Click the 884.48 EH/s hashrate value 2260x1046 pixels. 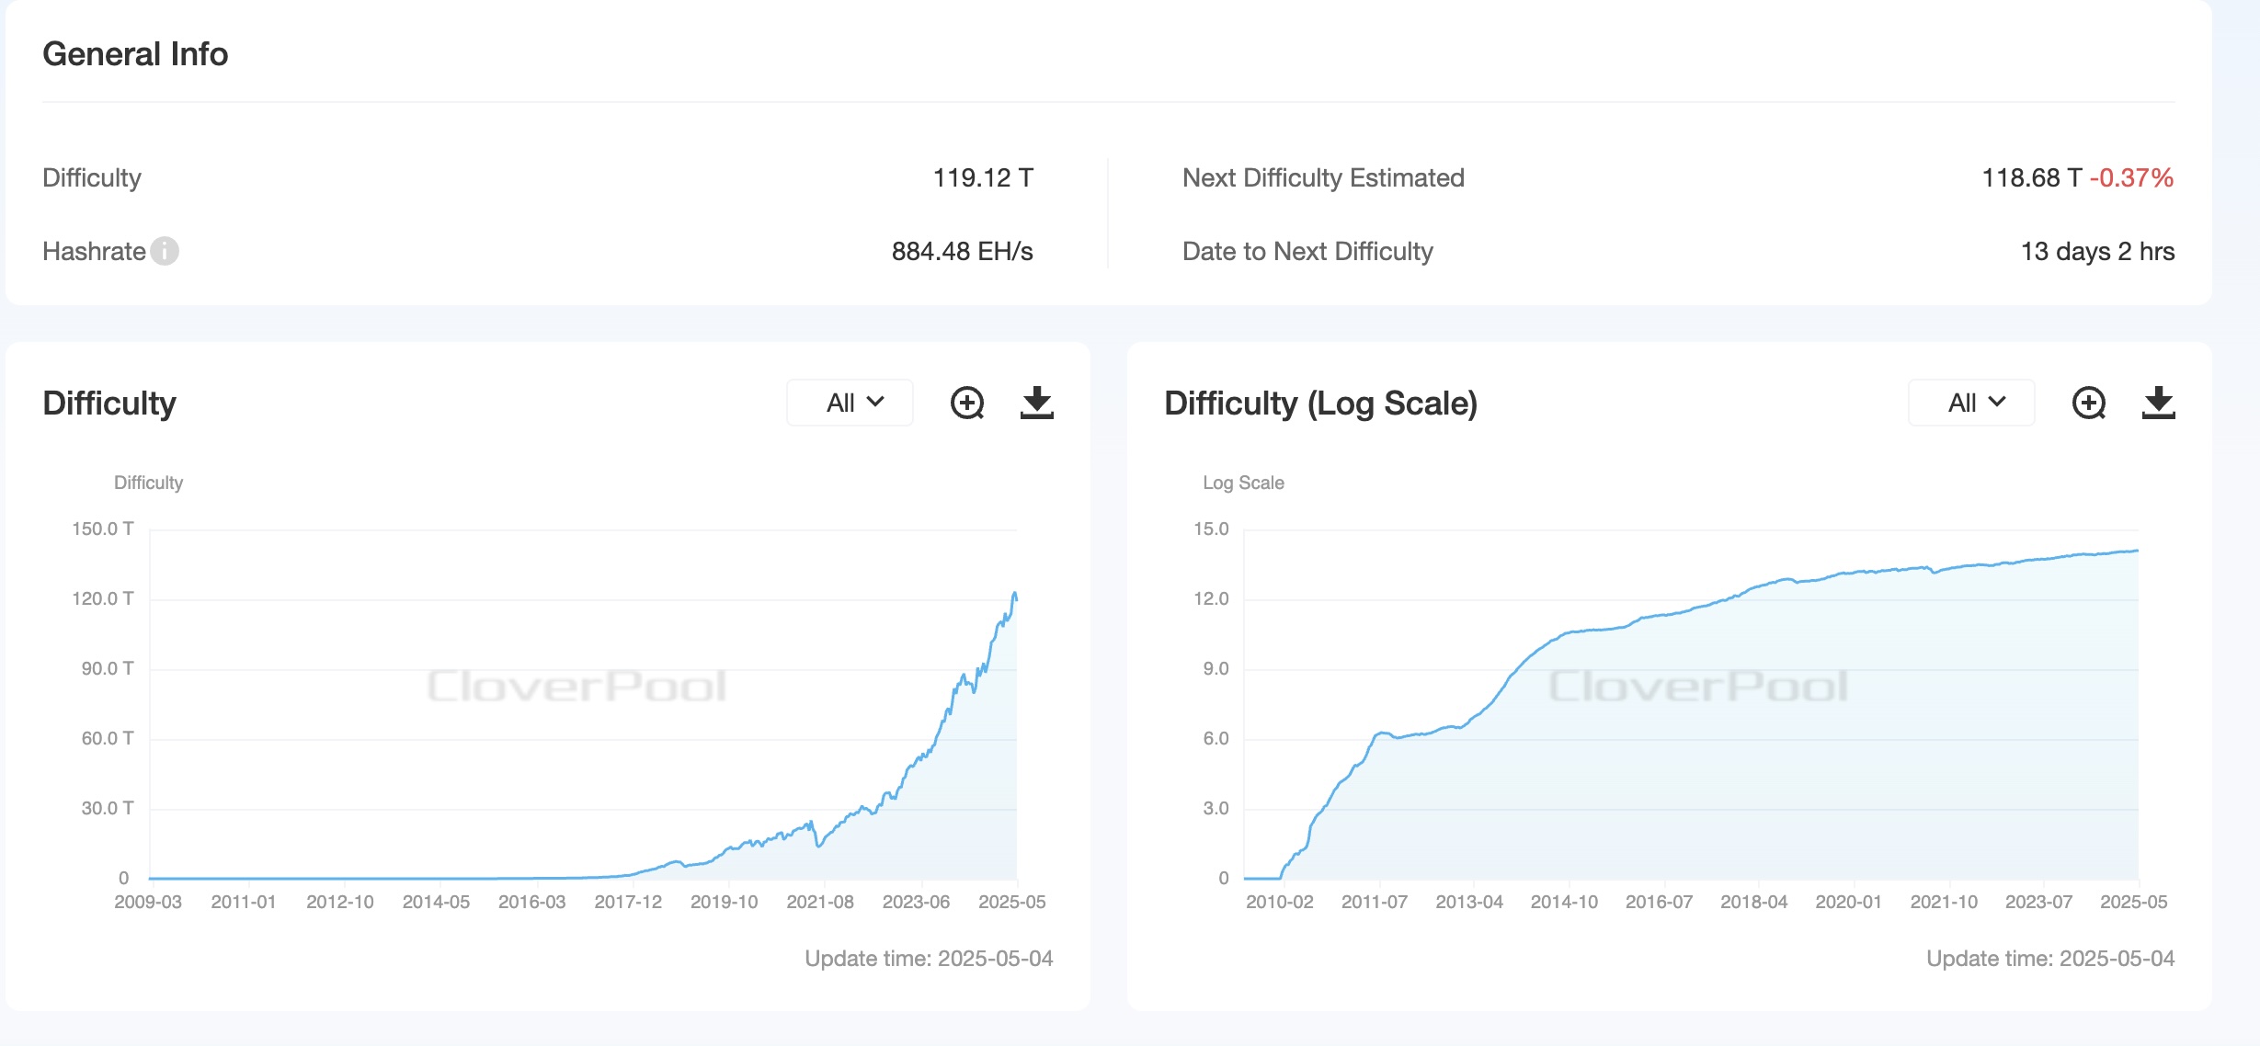point(962,251)
